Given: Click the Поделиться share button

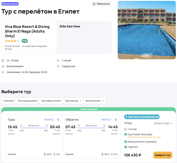Looking at the screenshot, I should (101, 4).
